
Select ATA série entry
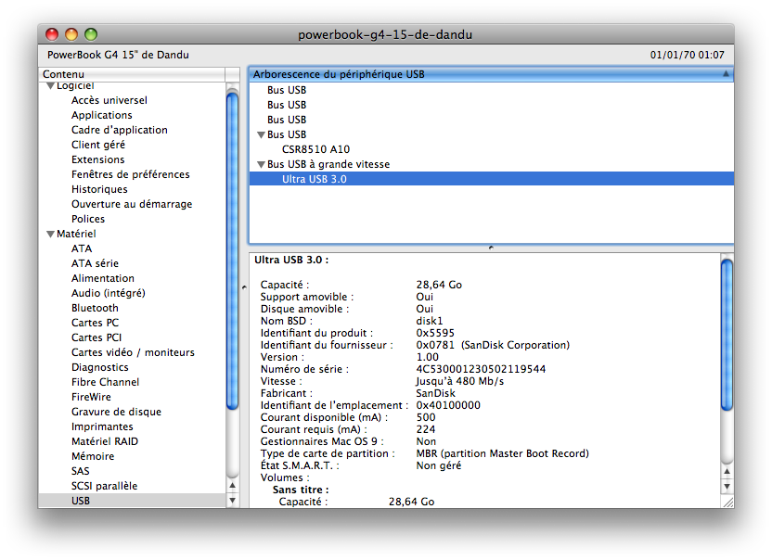tap(95, 263)
